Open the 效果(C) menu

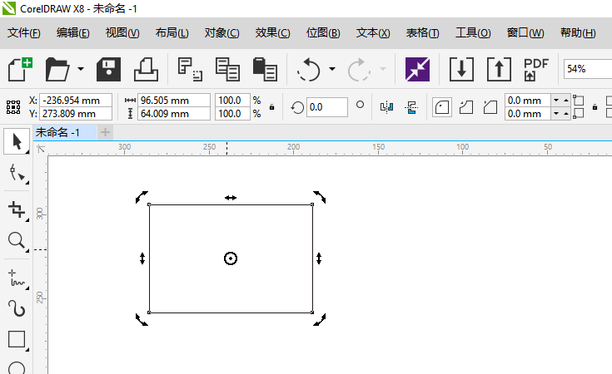pos(272,33)
